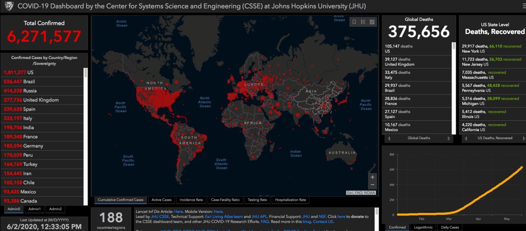Open the NSF financial support link
Image resolution: width=526 pixels, height=231 pixels.
322,217
